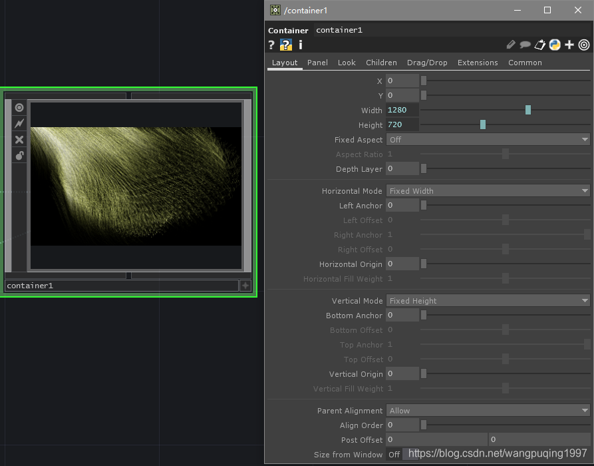
Task: Click the Height field showing 720
Action: tap(402, 124)
